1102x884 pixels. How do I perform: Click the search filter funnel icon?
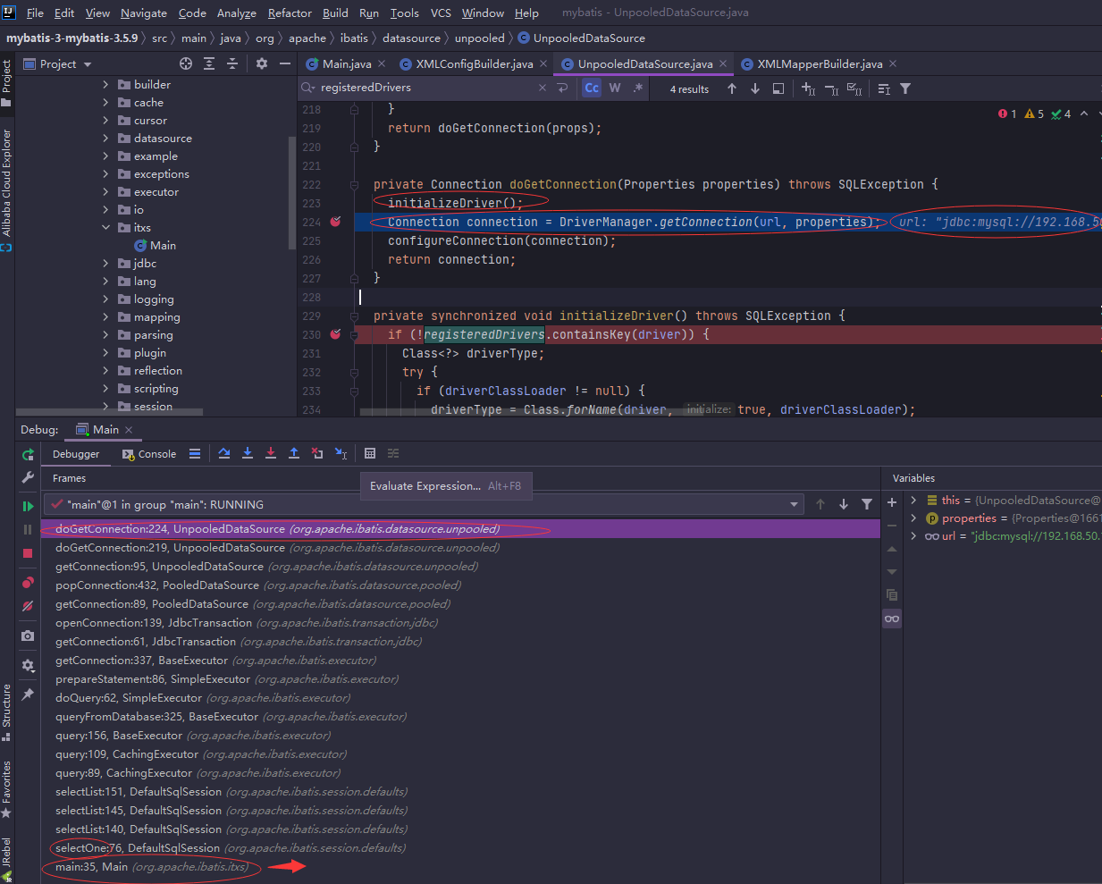point(905,88)
